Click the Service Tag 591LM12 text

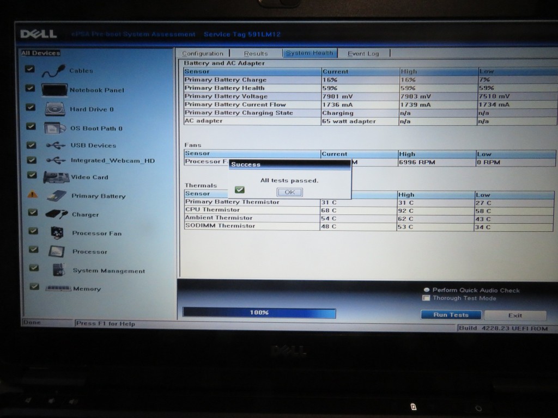click(242, 34)
